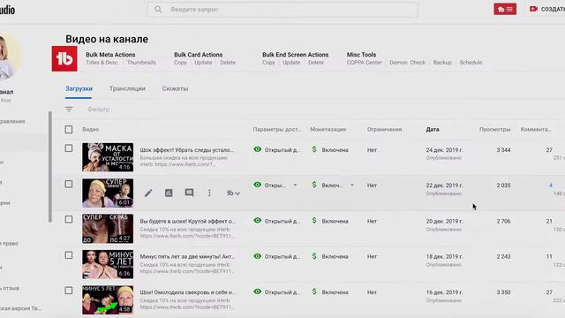Image resolution: width=565 pixels, height=318 pixels.
Task: Click the create video camera icon
Action: pos(533,9)
